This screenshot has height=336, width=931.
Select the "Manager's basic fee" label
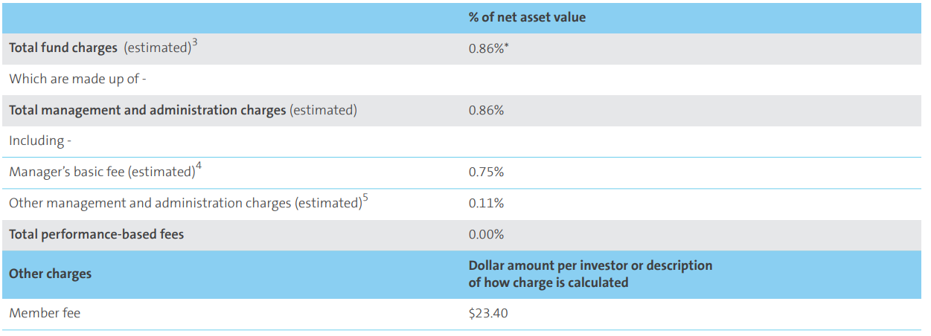pyautogui.click(x=101, y=172)
